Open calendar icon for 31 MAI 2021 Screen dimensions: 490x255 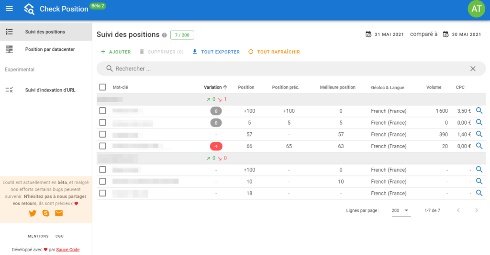368,34
